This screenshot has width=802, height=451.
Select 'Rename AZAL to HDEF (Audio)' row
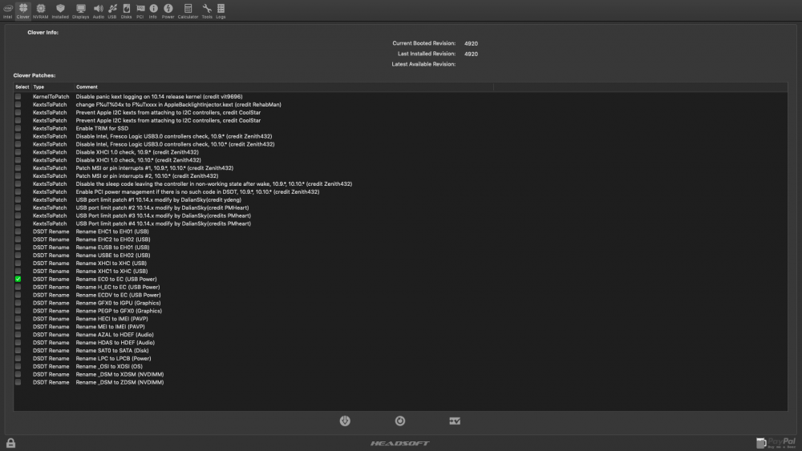pos(400,335)
